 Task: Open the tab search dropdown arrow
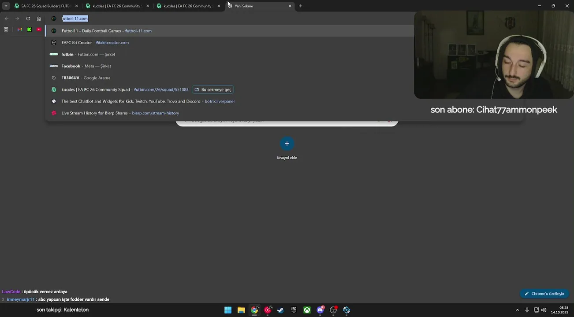click(6, 6)
